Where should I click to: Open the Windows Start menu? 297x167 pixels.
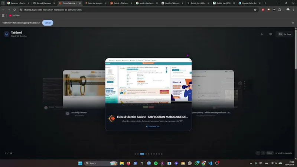coord(80,163)
